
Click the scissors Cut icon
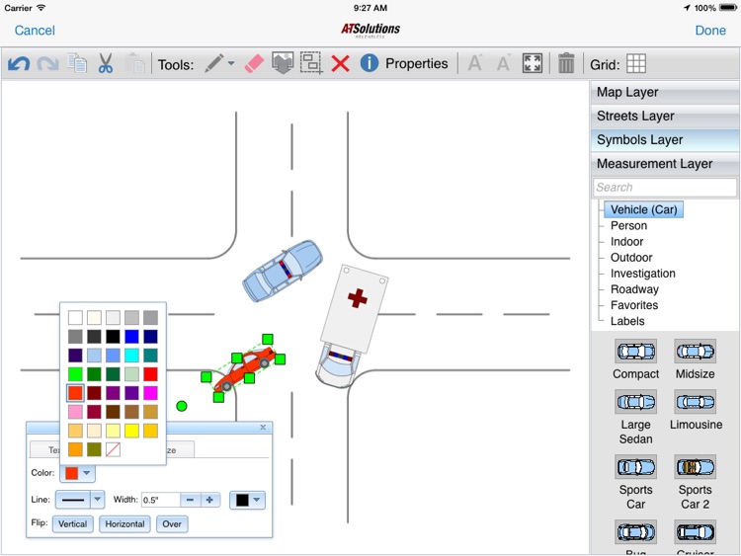click(106, 64)
